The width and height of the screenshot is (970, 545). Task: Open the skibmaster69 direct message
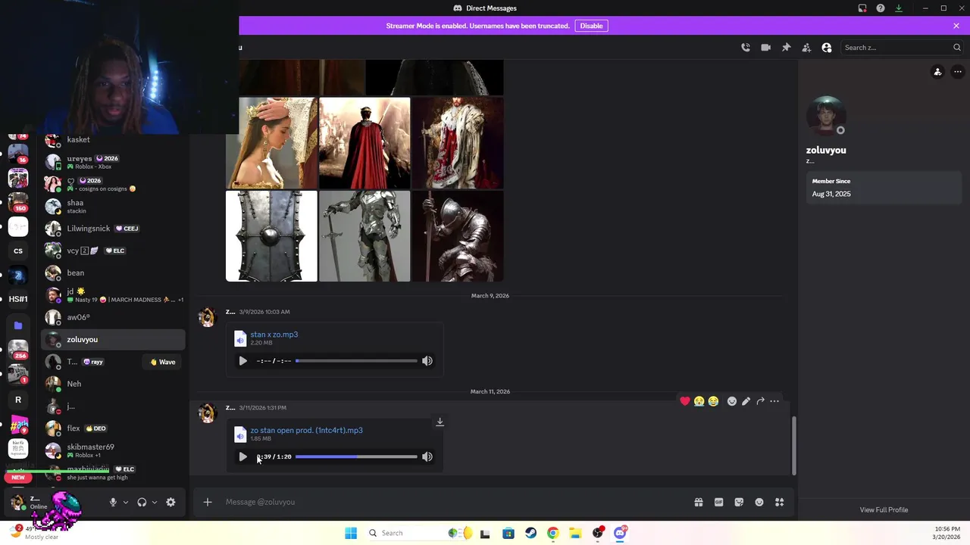[114, 450]
